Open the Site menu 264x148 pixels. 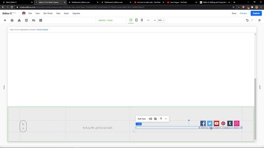[x=30, y=13]
